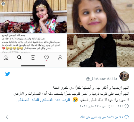
Task: Go to the Instagram profile person icon
Action: 60,57
